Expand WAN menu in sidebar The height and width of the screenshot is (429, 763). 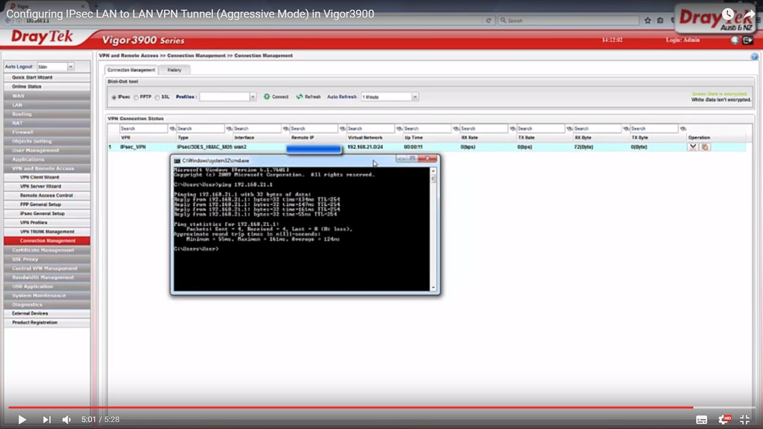47,95
